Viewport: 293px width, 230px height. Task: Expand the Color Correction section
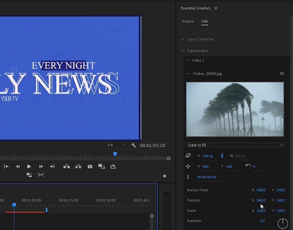183,39
